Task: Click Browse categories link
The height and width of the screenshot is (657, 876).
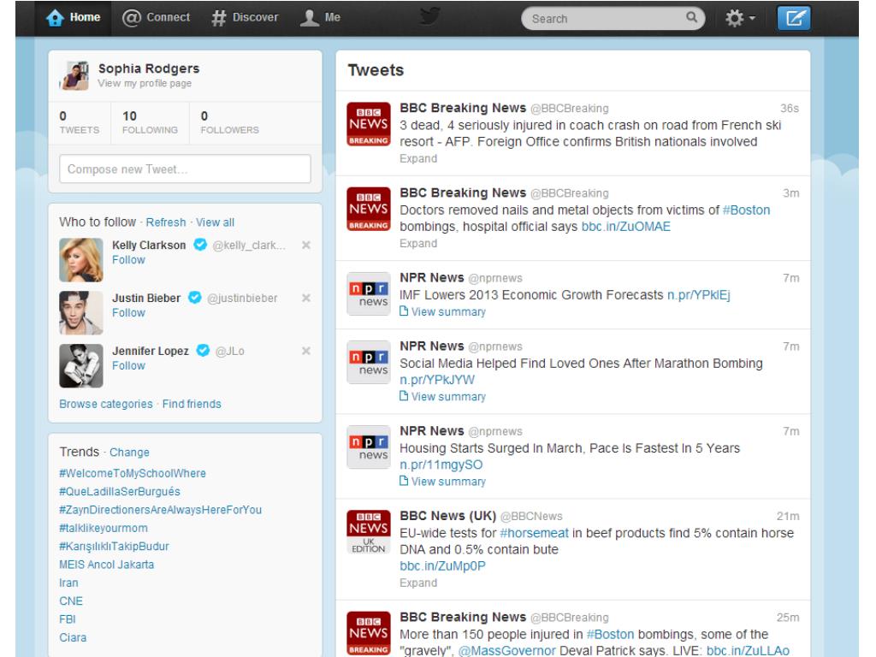Action: tap(106, 404)
